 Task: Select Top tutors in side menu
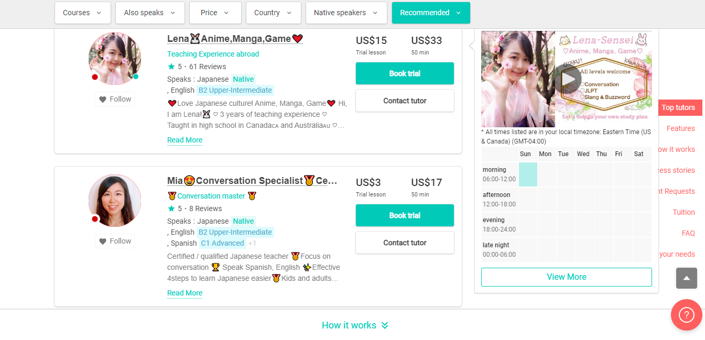pyautogui.click(x=678, y=107)
